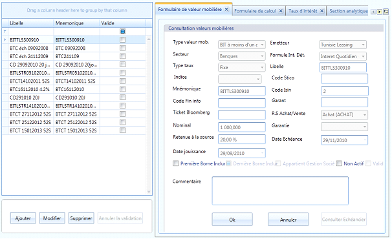Sort by Mnemonique column header

click(x=76, y=23)
